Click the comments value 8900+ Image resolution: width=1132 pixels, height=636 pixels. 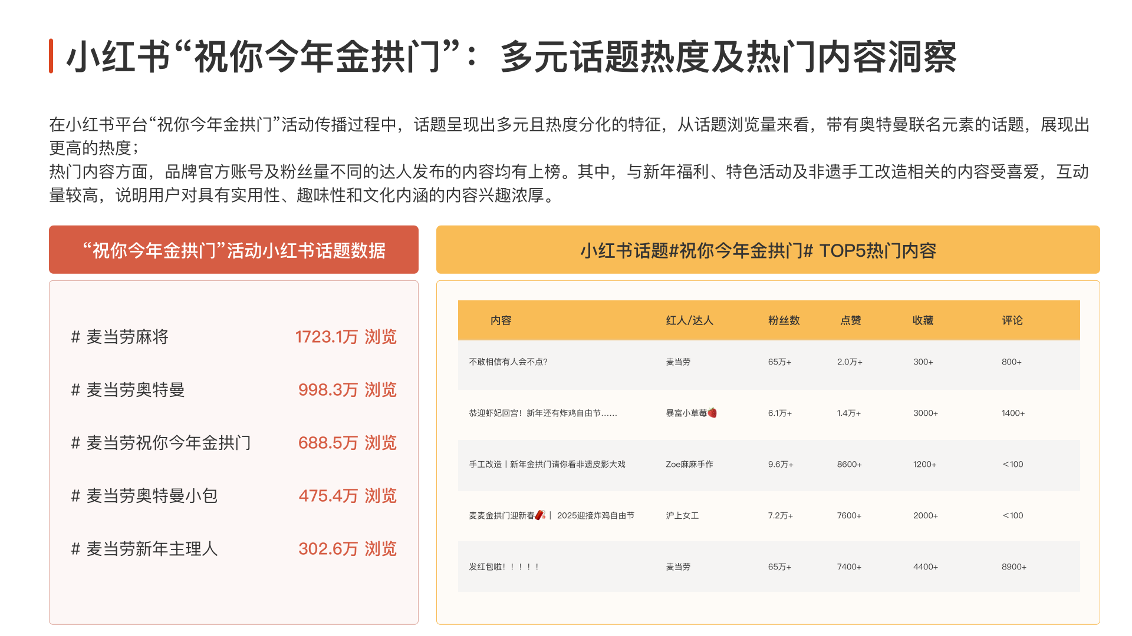point(1014,567)
